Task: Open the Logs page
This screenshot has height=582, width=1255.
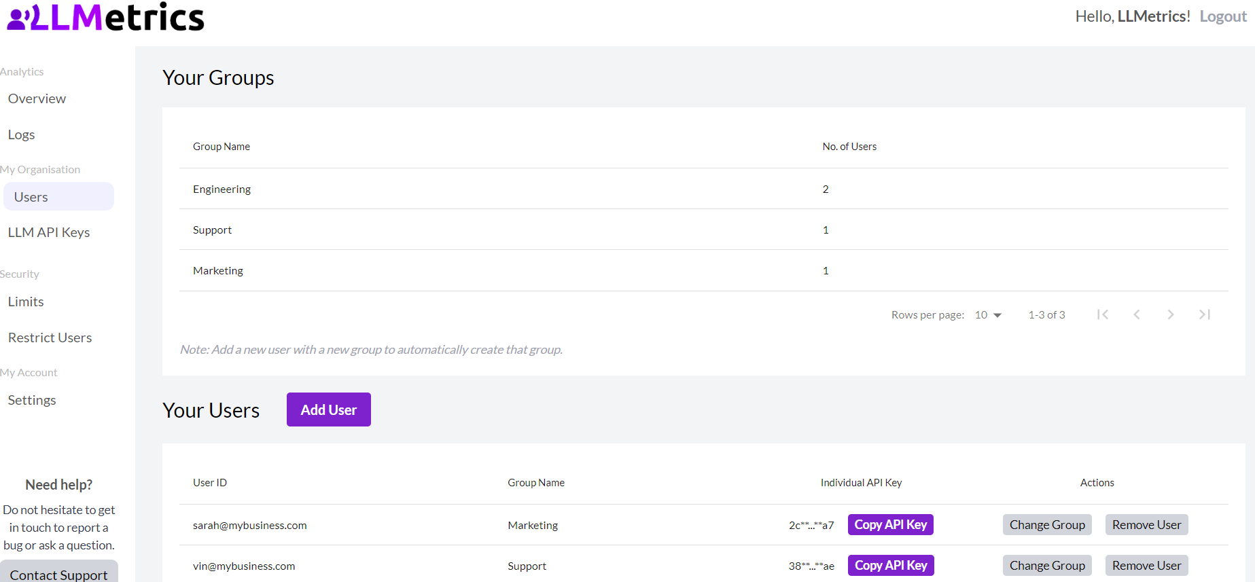Action: click(x=22, y=135)
